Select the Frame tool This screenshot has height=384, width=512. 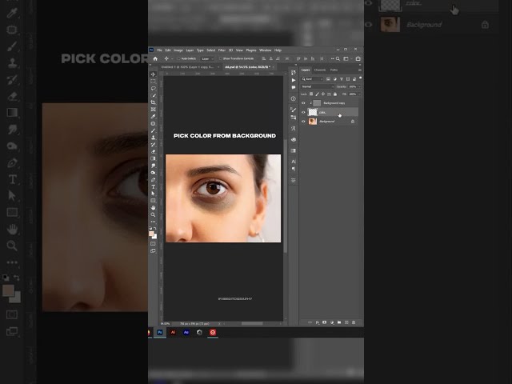click(153, 110)
